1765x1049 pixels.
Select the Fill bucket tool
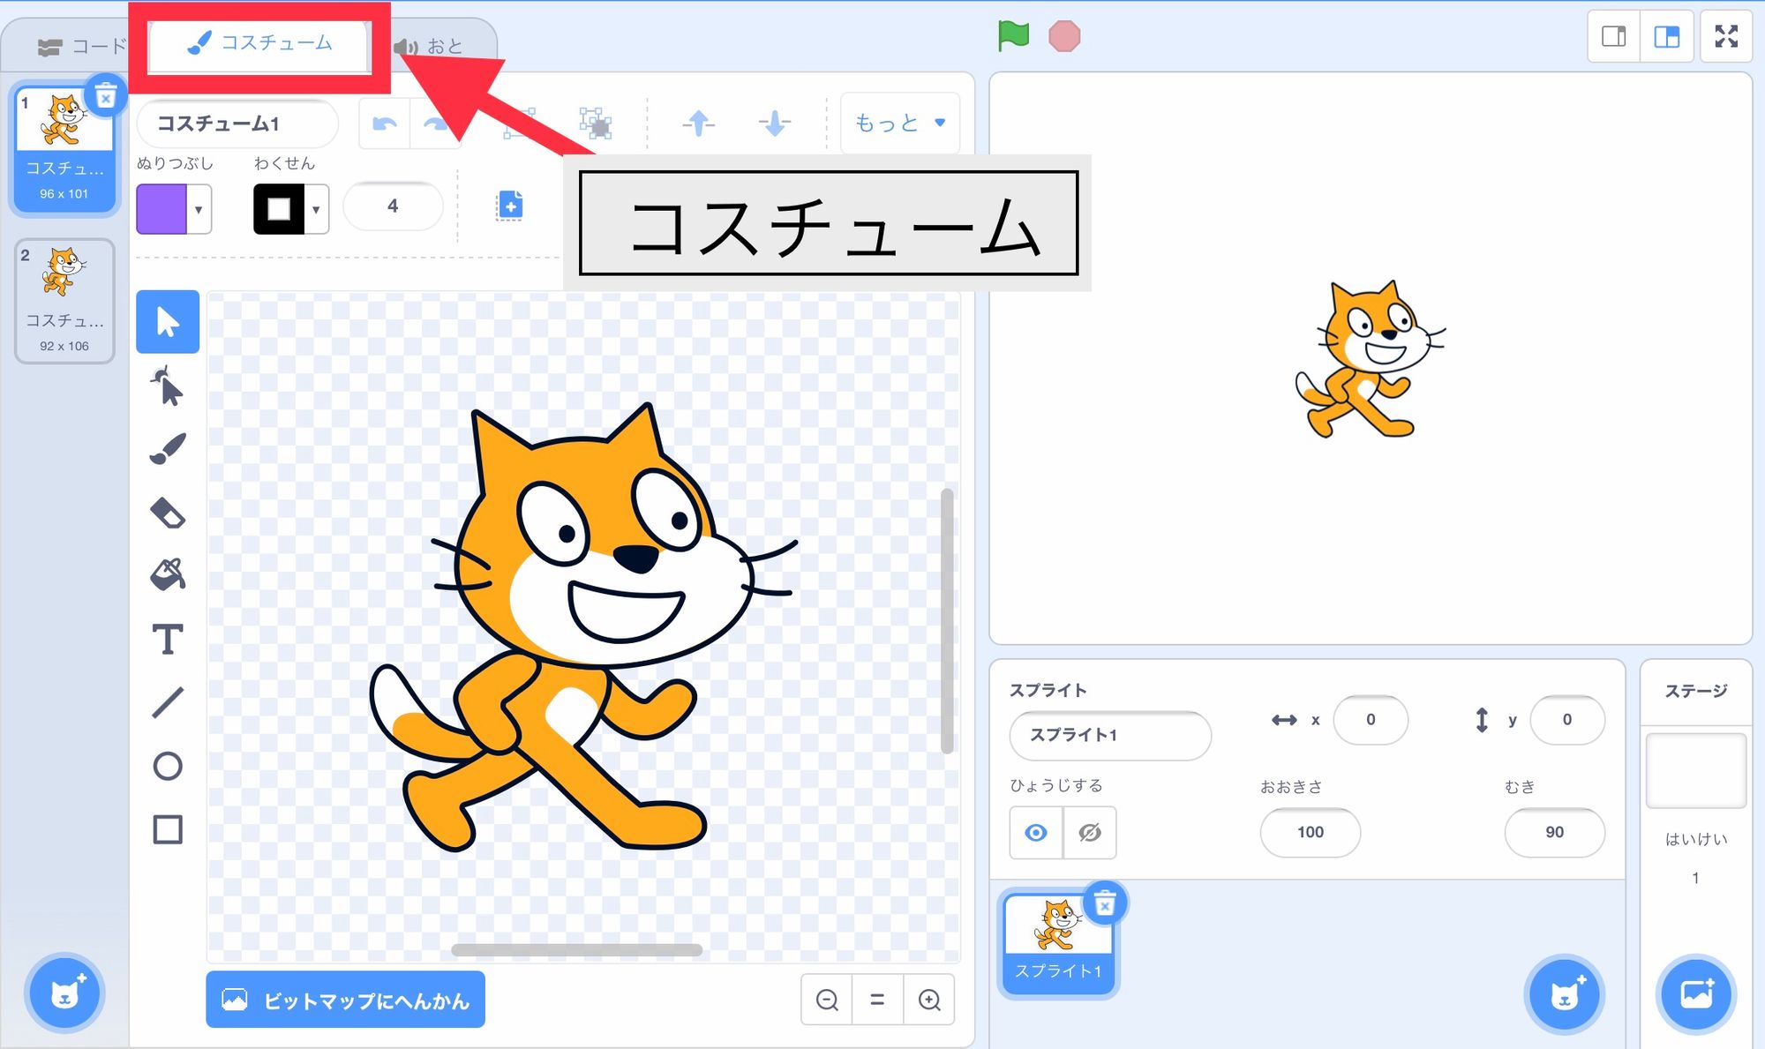(168, 575)
